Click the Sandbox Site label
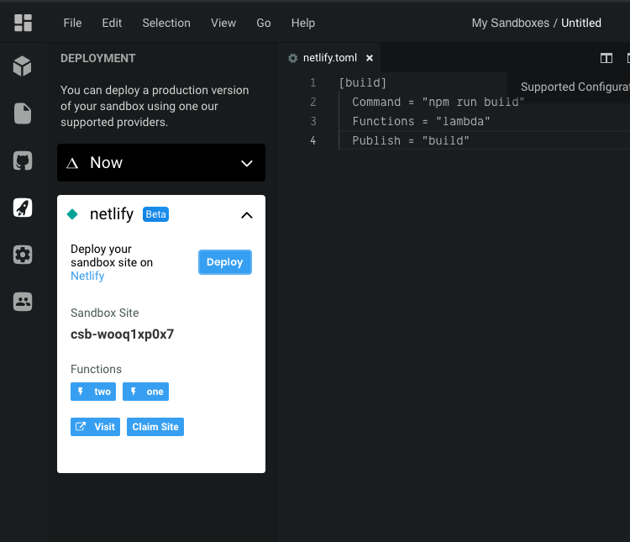The width and height of the screenshot is (630, 542). coord(105,313)
